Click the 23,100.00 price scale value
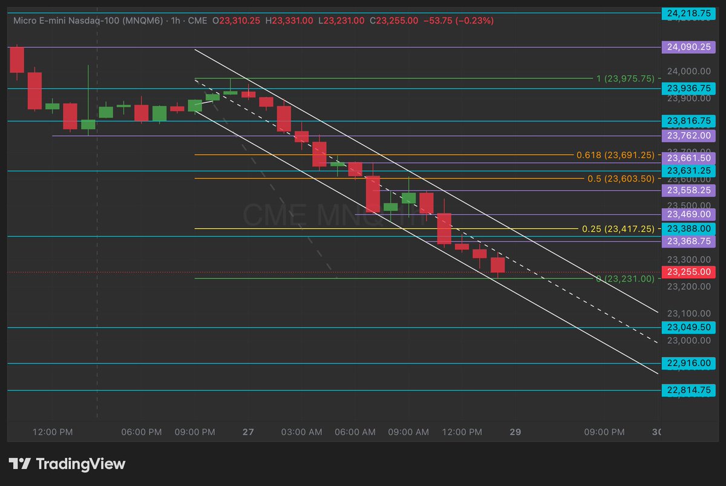The height and width of the screenshot is (486, 726). click(688, 314)
